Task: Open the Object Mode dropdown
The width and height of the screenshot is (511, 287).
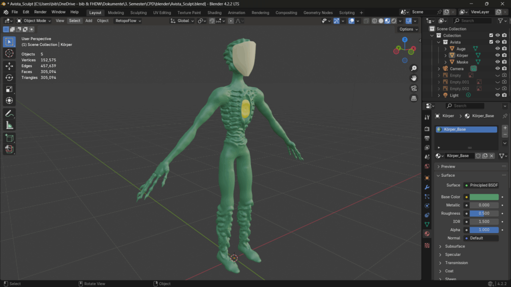Action: pos(34,21)
